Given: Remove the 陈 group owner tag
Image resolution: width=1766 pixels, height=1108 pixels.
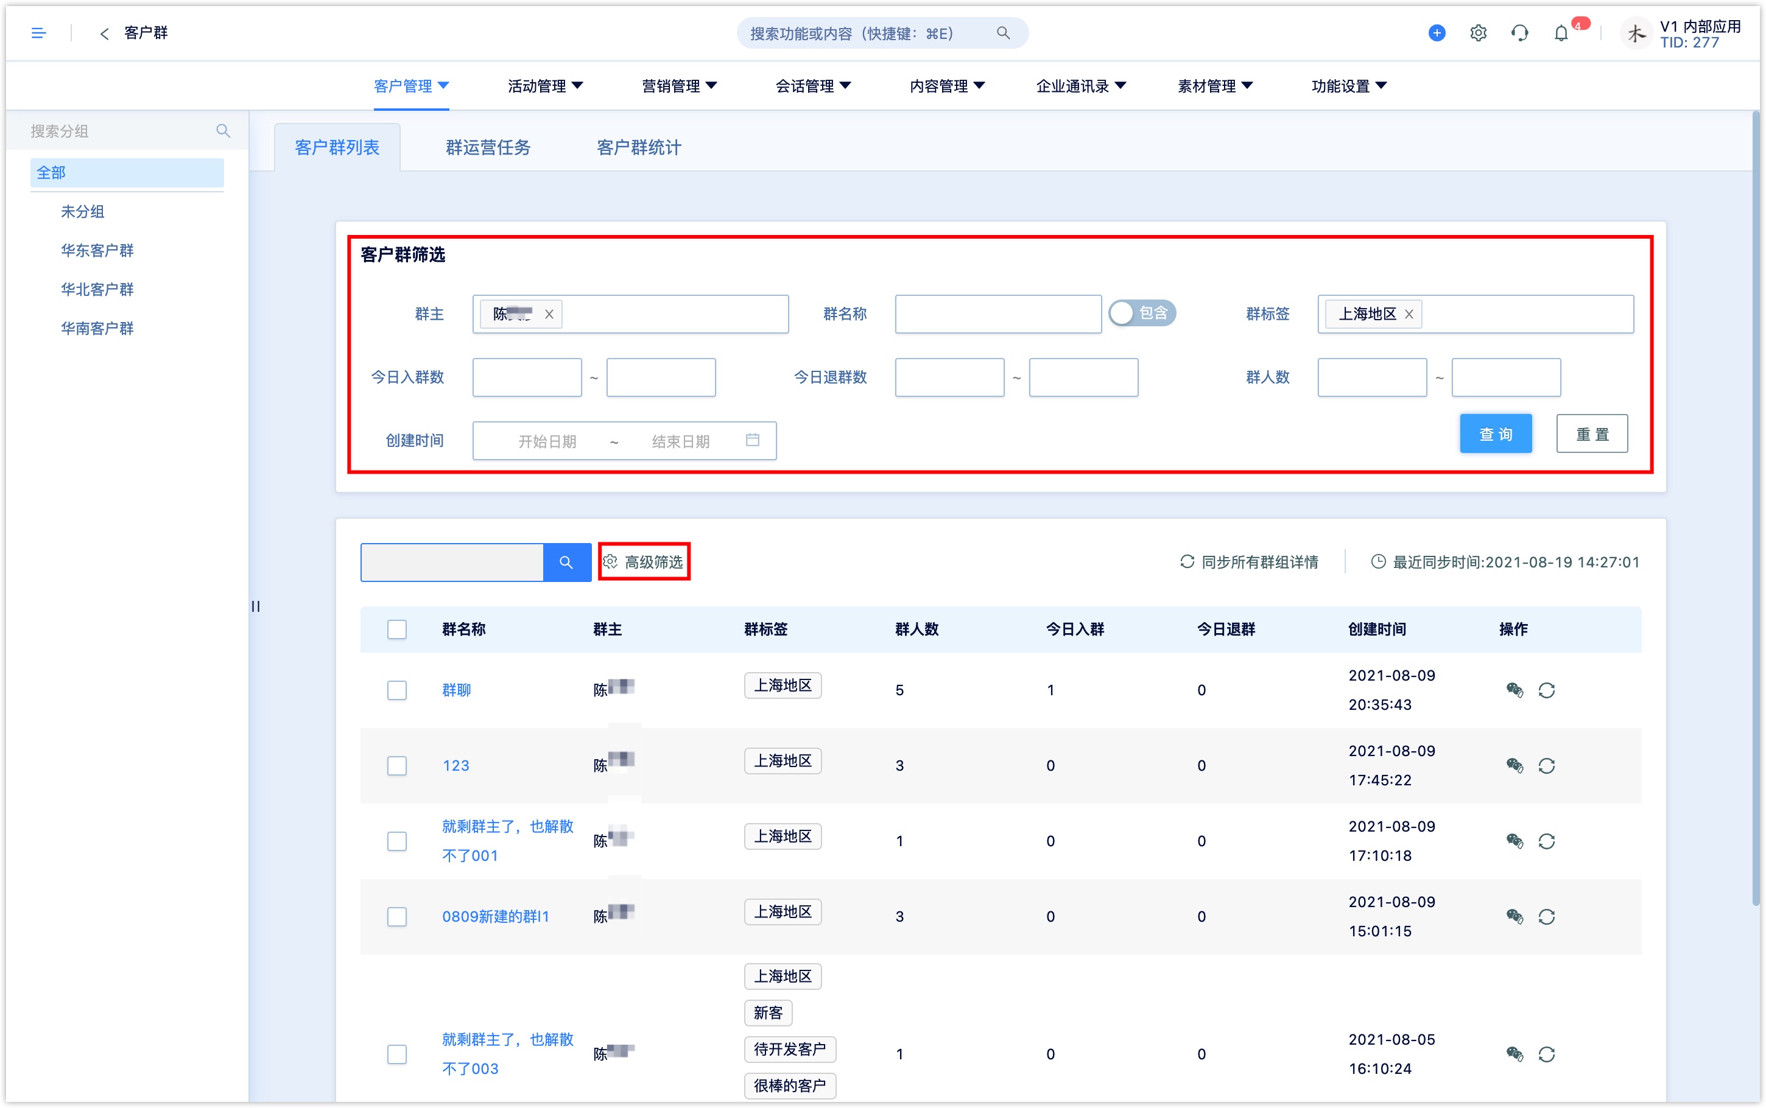Looking at the screenshot, I should [549, 314].
